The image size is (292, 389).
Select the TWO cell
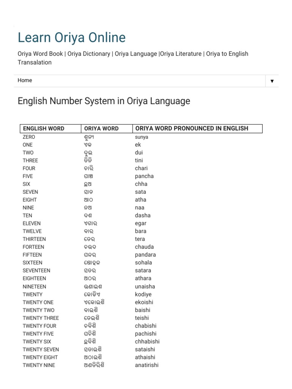point(28,153)
